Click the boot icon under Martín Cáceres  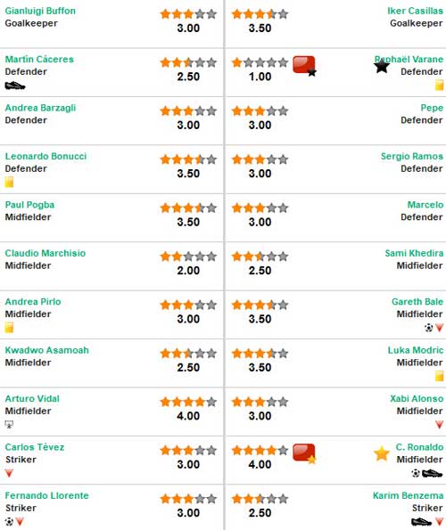(x=15, y=86)
